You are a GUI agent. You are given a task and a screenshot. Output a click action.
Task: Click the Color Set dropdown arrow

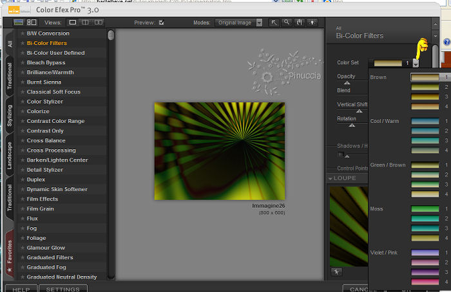click(416, 63)
